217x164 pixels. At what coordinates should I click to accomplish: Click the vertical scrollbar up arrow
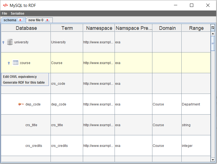click(x=213, y=34)
